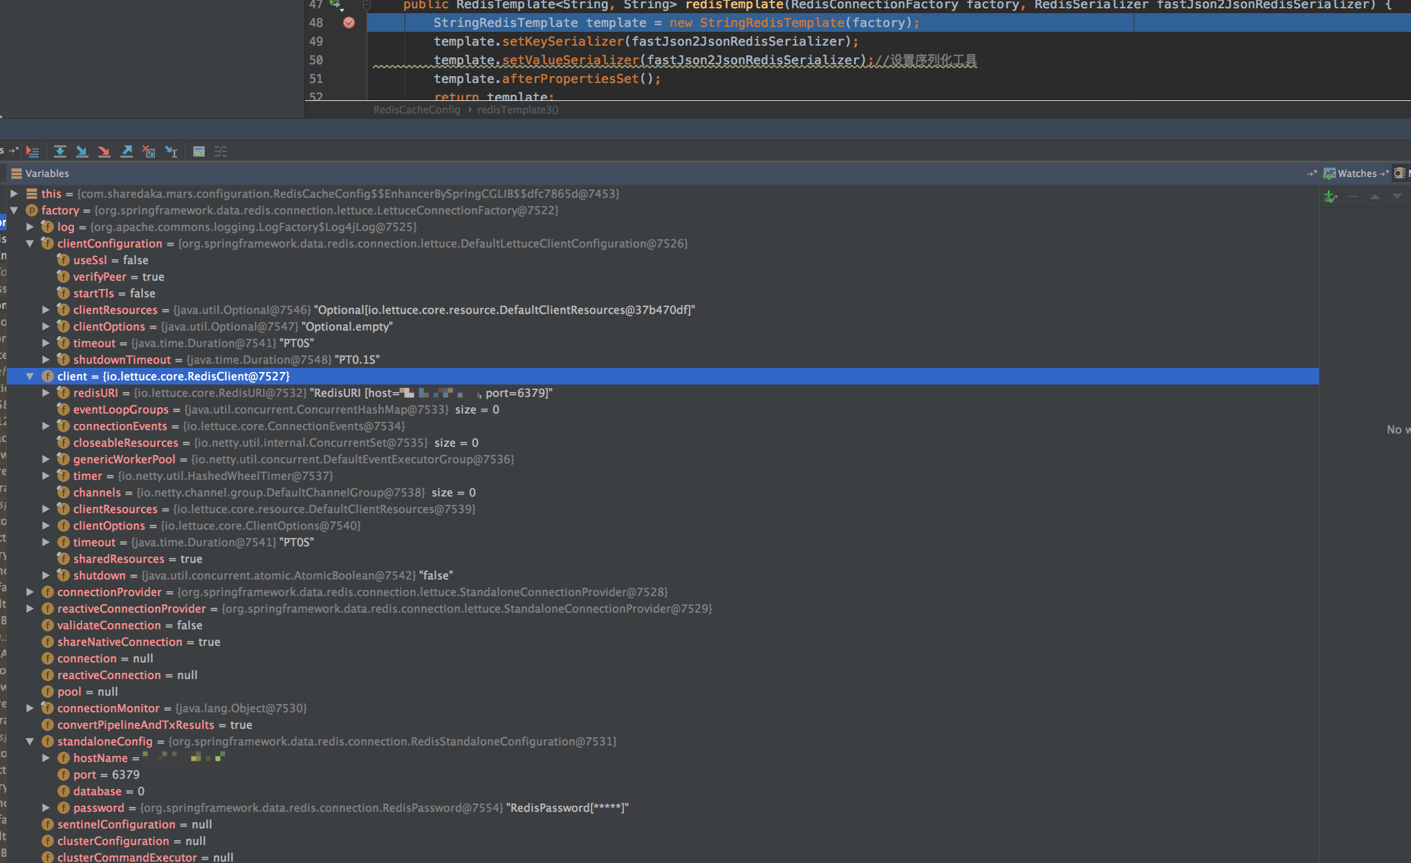Expand the redisURI variable entry
Viewport: 1411px width, 863px height.
click(x=46, y=392)
